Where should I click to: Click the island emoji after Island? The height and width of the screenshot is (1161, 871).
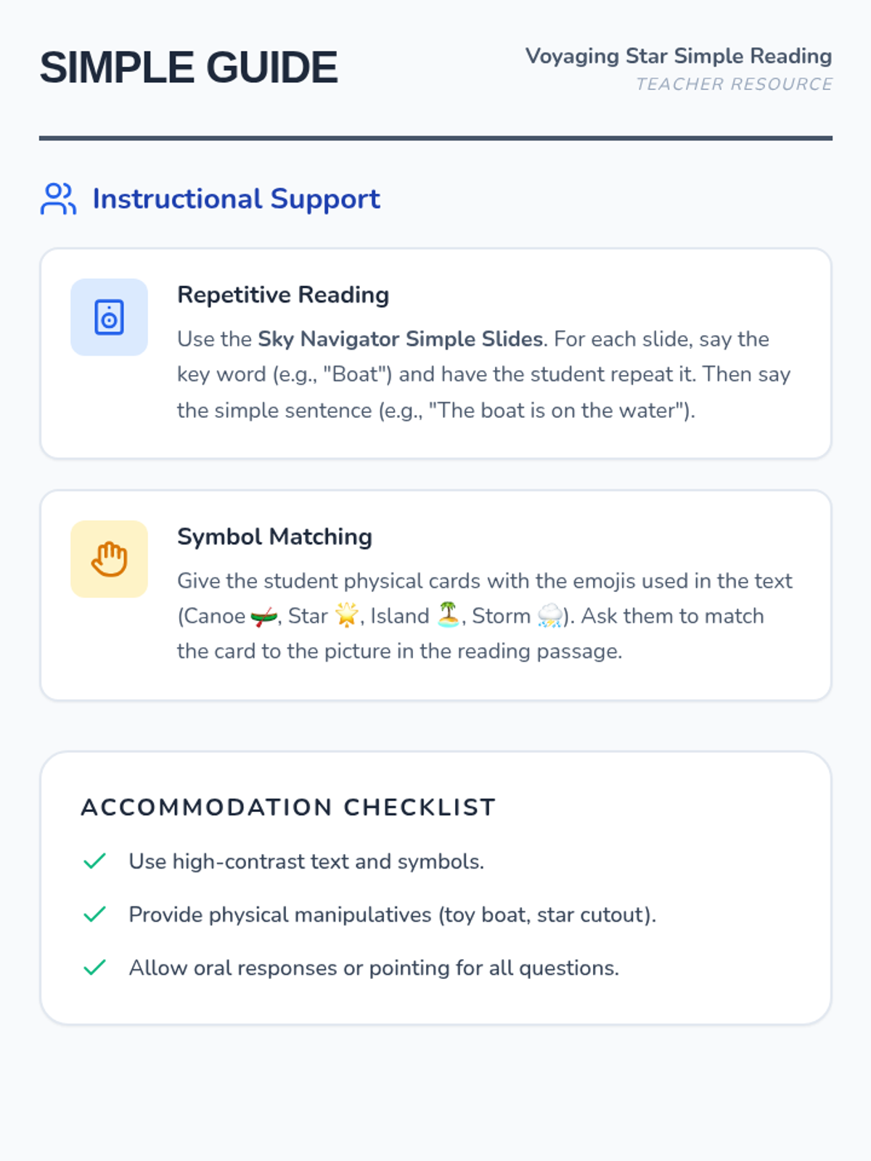pyautogui.click(x=449, y=615)
